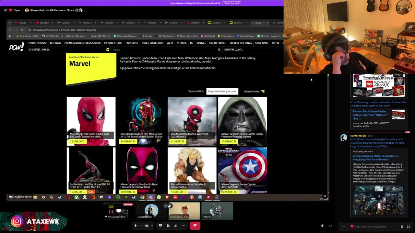Image resolution: width=415 pixels, height=233 pixels.
Task: Click LightSideSolo username in chat
Action: (x=358, y=136)
